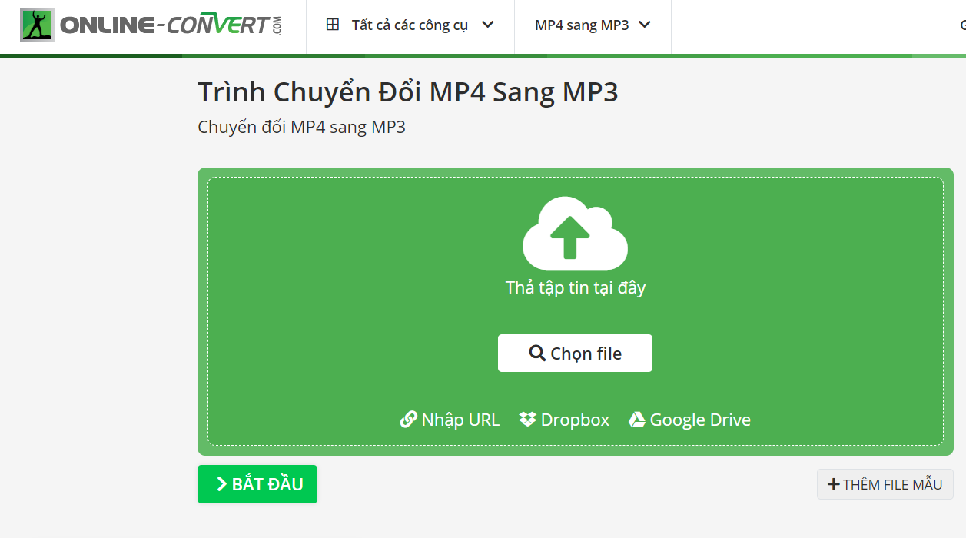This screenshot has height=538, width=966.
Task: Open the MP4 sang MP3 menu
Action: pos(593,25)
